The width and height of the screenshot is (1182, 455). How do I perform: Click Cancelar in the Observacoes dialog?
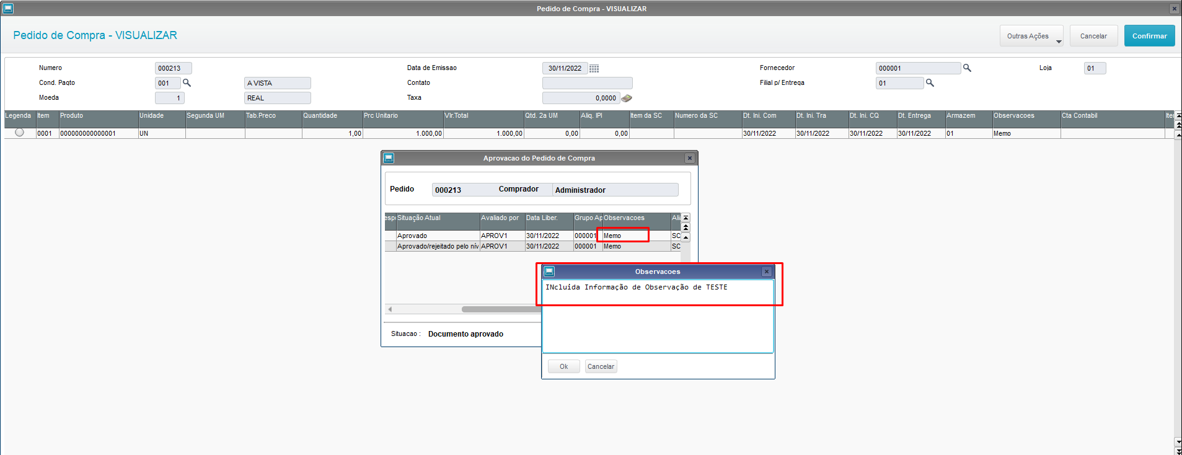601,366
